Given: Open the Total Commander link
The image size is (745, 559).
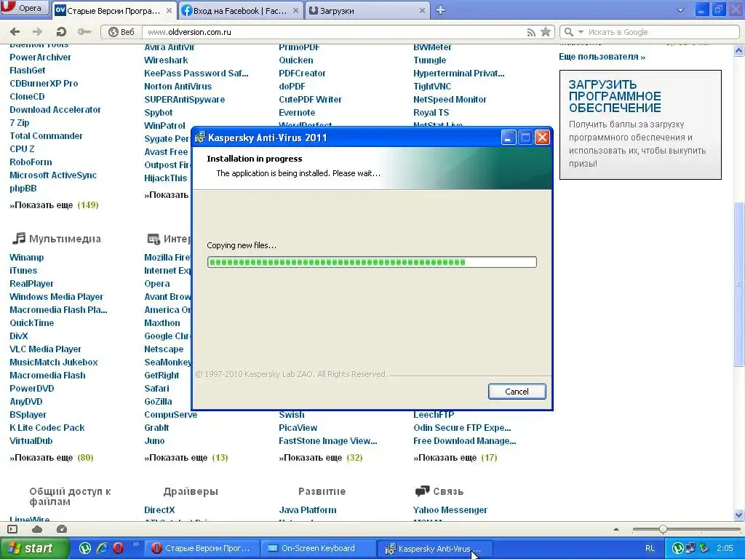Looking at the screenshot, I should 46,135.
